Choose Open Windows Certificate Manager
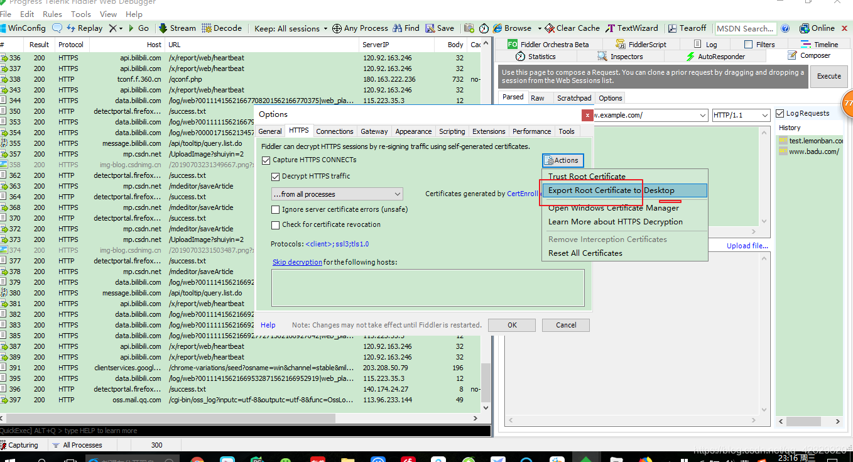 tap(625, 208)
